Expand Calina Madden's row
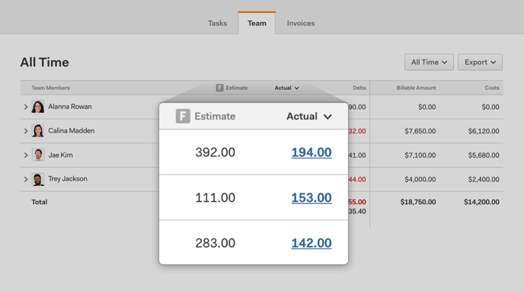Screen dimensions: 524x291 [x=26, y=131]
